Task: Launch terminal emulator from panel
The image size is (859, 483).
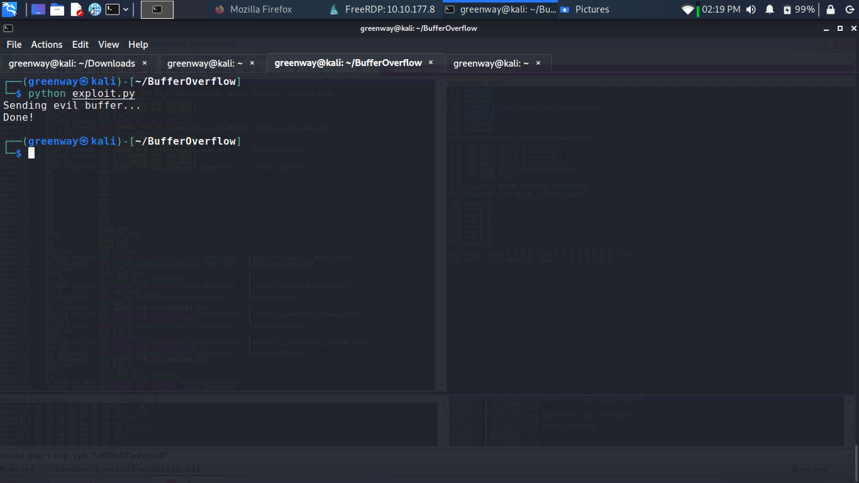Action: pyautogui.click(x=113, y=9)
